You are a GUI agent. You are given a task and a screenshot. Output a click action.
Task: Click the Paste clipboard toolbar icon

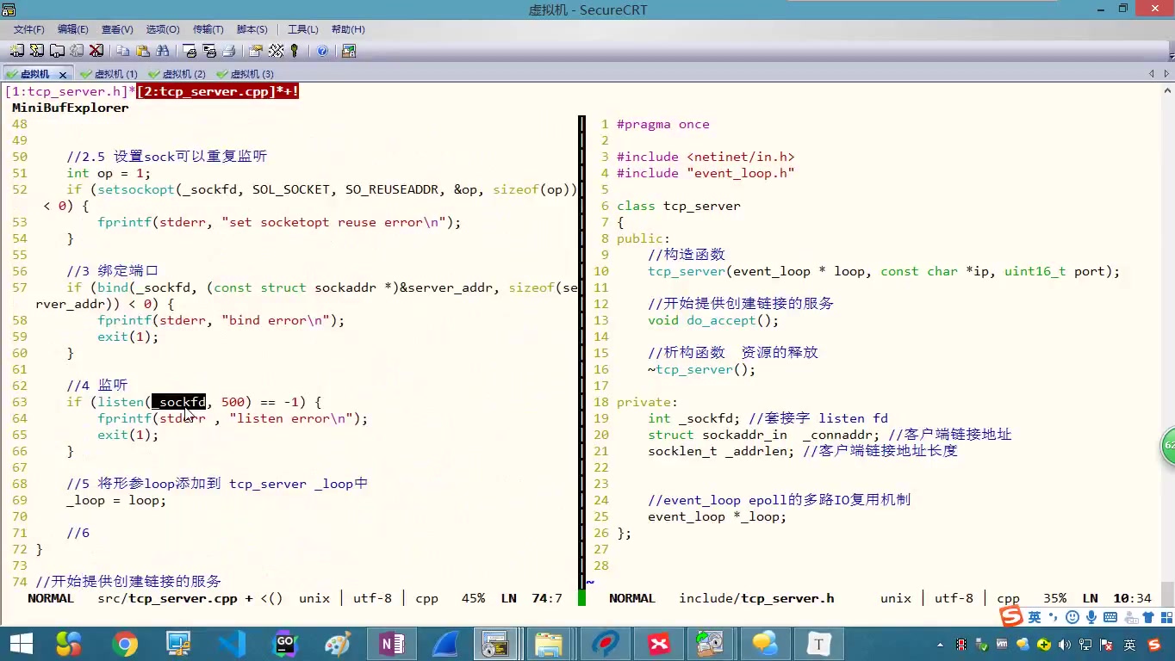pos(143,51)
